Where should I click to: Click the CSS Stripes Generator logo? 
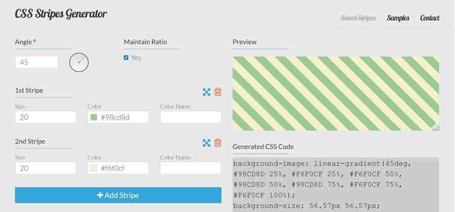(61, 14)
